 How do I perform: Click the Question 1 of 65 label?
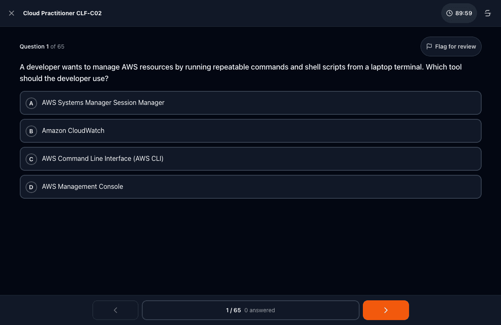pyautogui.click(x=42, y=46)
